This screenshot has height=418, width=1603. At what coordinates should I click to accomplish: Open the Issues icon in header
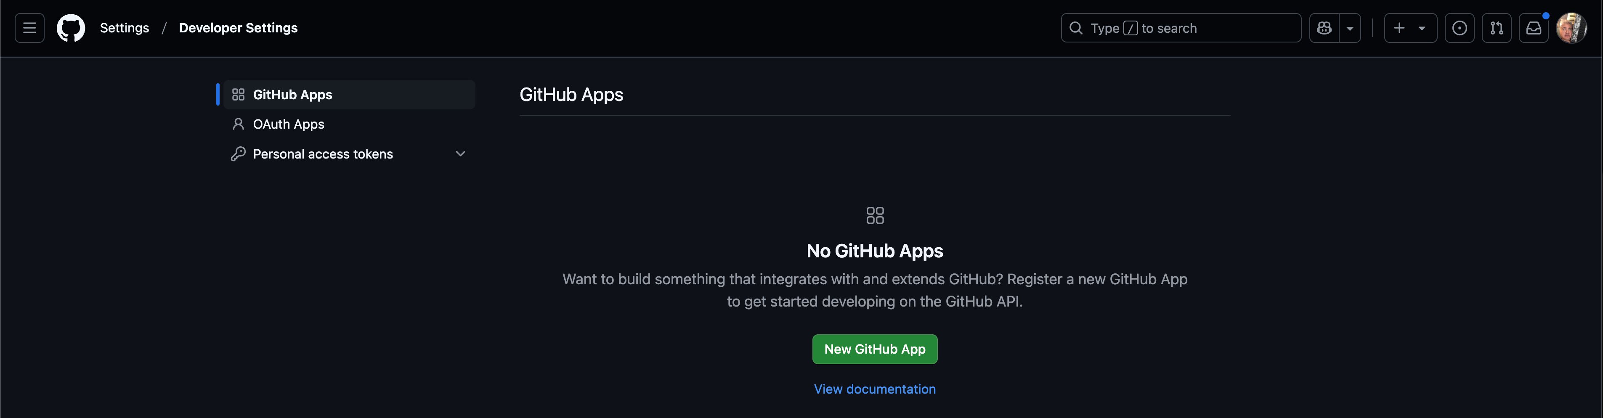point(1459,28)
